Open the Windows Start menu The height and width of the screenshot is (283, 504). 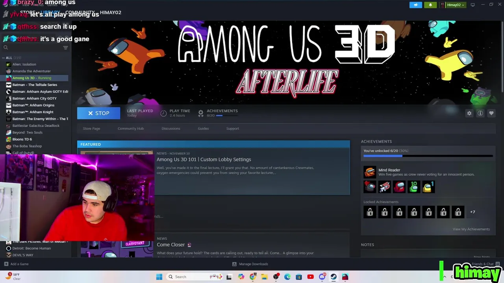point(159,277)
